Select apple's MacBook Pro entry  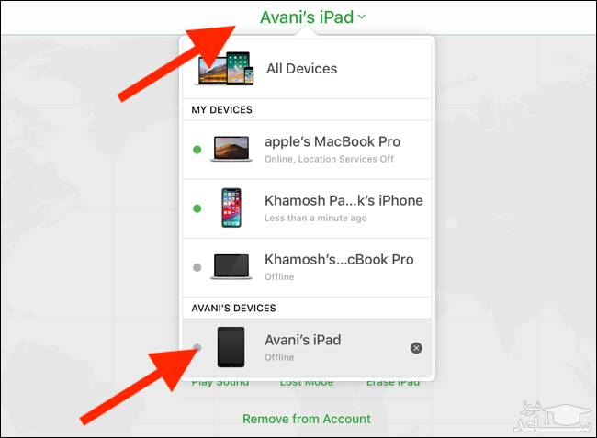coord(308,150)
